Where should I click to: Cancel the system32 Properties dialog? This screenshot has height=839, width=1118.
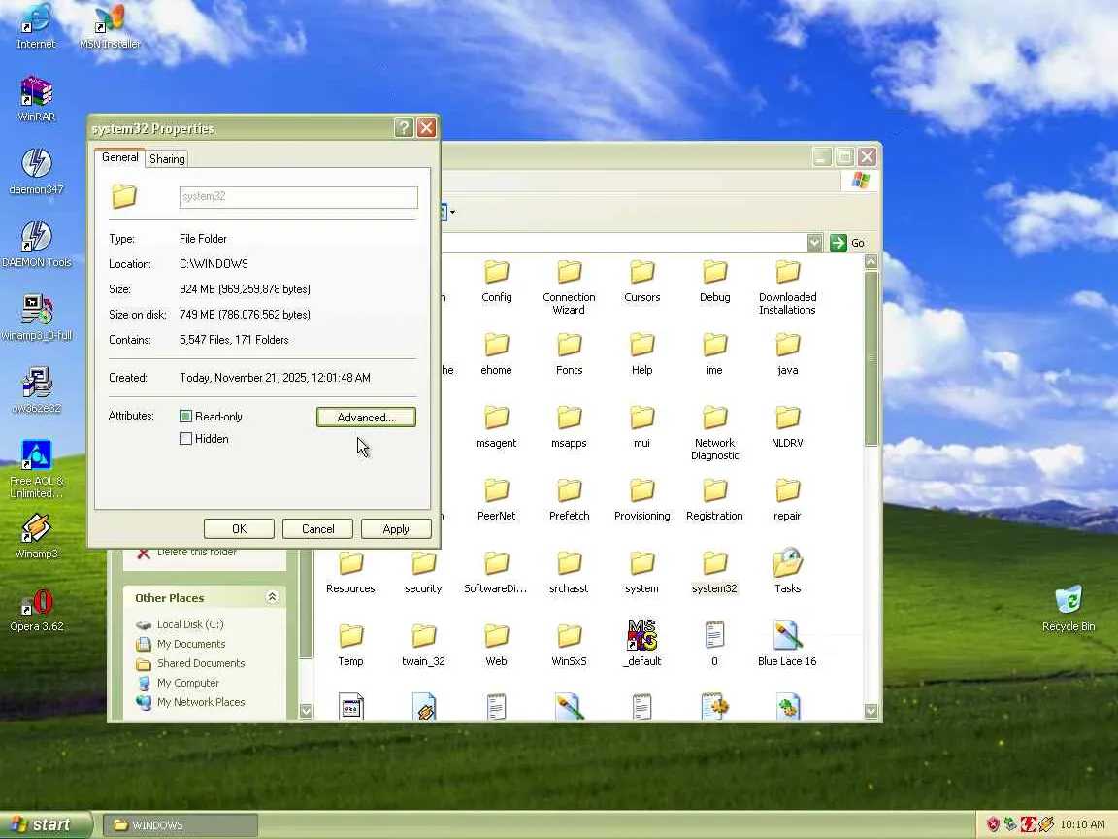click(318, 528)
